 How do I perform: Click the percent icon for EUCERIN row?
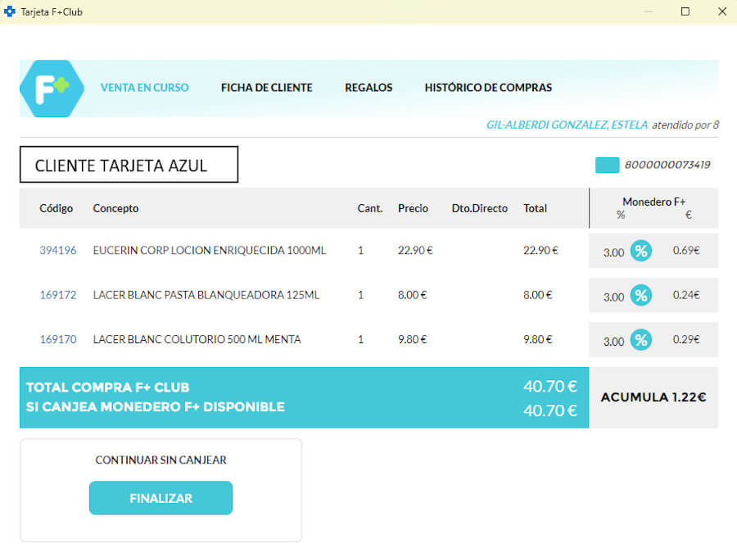pos(641,251)
